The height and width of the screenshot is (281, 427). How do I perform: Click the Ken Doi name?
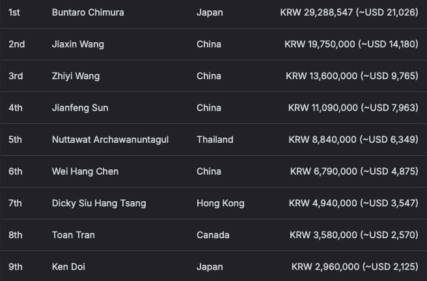click(68, 267)
